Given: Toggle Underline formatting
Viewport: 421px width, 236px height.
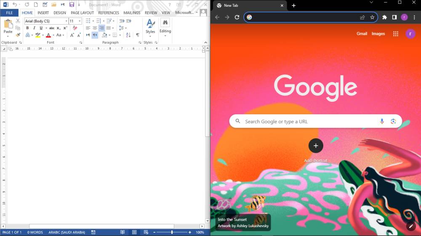Looking at the screenshot, I should point(41,28).
